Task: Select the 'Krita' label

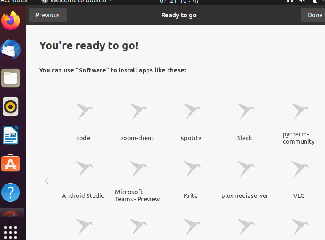Action: 191,196
